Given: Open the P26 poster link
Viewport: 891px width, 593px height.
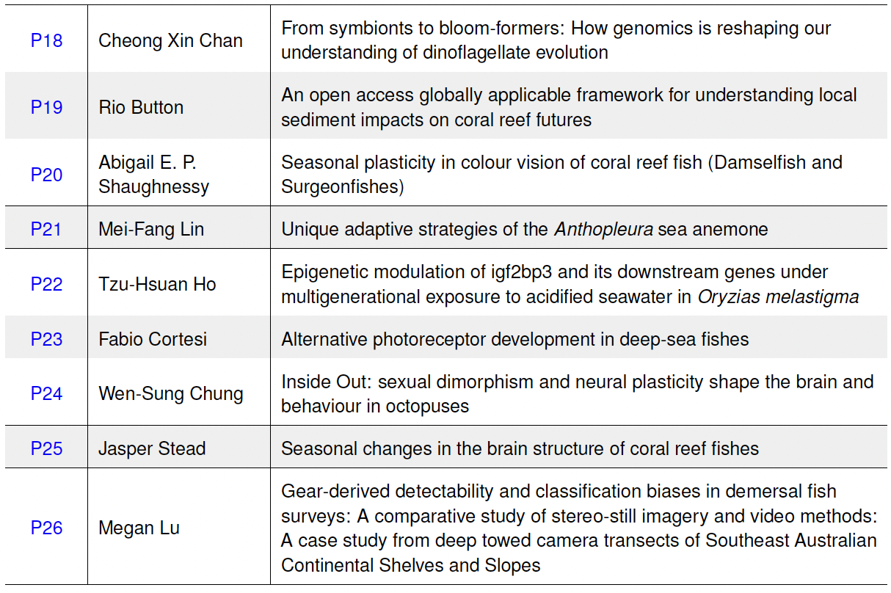Looking at the screenshot, I should [x=46, y=528].
